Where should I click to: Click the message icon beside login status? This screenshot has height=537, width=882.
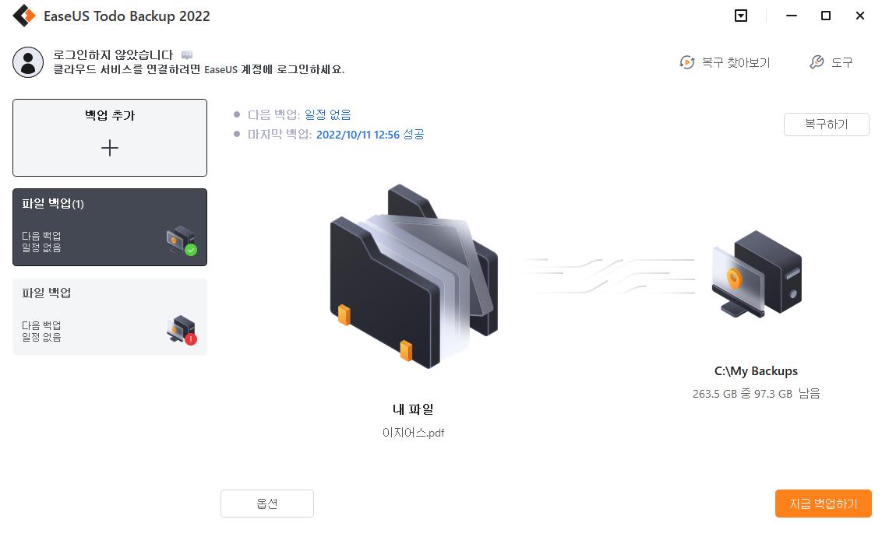pos(187,55)
